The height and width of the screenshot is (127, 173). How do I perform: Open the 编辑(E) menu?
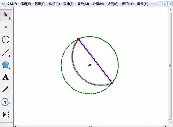pos(26,4)
